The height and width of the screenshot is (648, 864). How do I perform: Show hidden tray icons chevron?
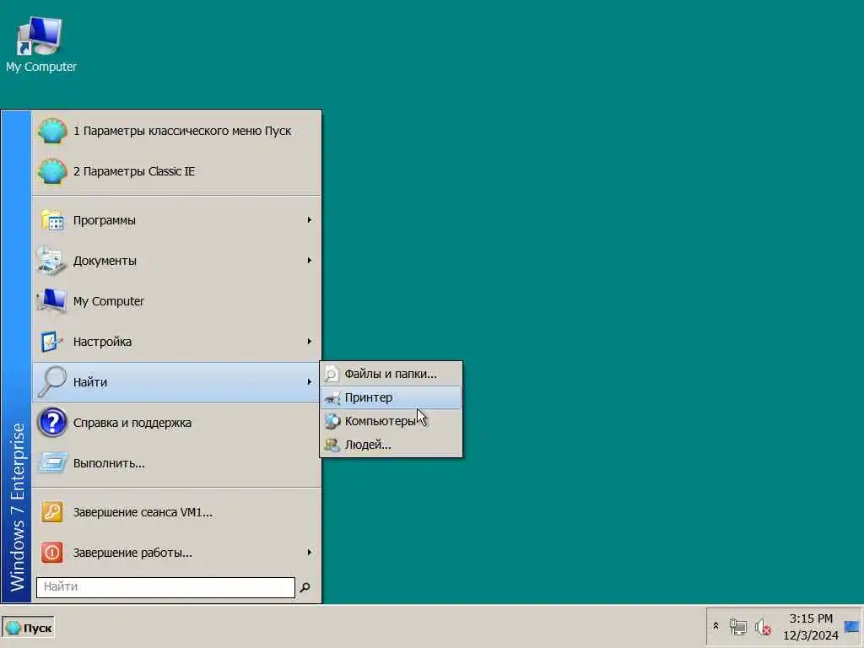pos(715,627)
